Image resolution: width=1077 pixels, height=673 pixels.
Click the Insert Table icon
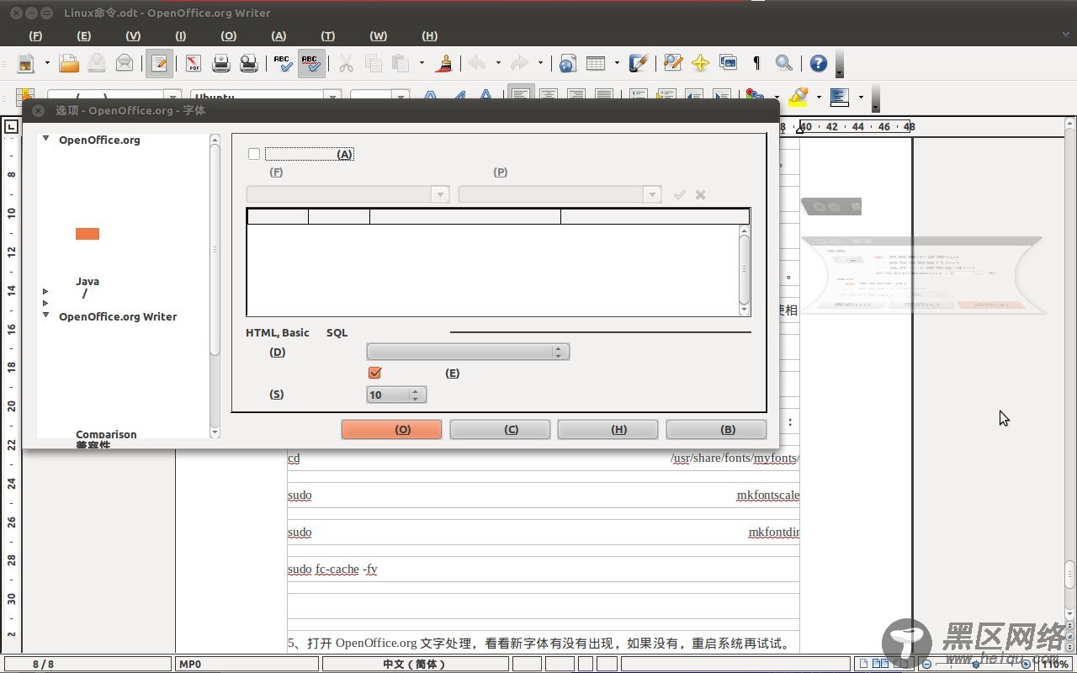click(595, 63)
